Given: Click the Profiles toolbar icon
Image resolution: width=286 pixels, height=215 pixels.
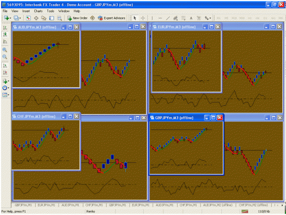Looking at the screenshot, I should [16, 18].
